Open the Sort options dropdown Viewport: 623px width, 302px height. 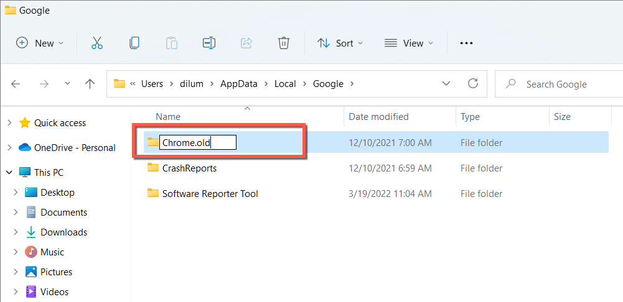click(340, 43)
